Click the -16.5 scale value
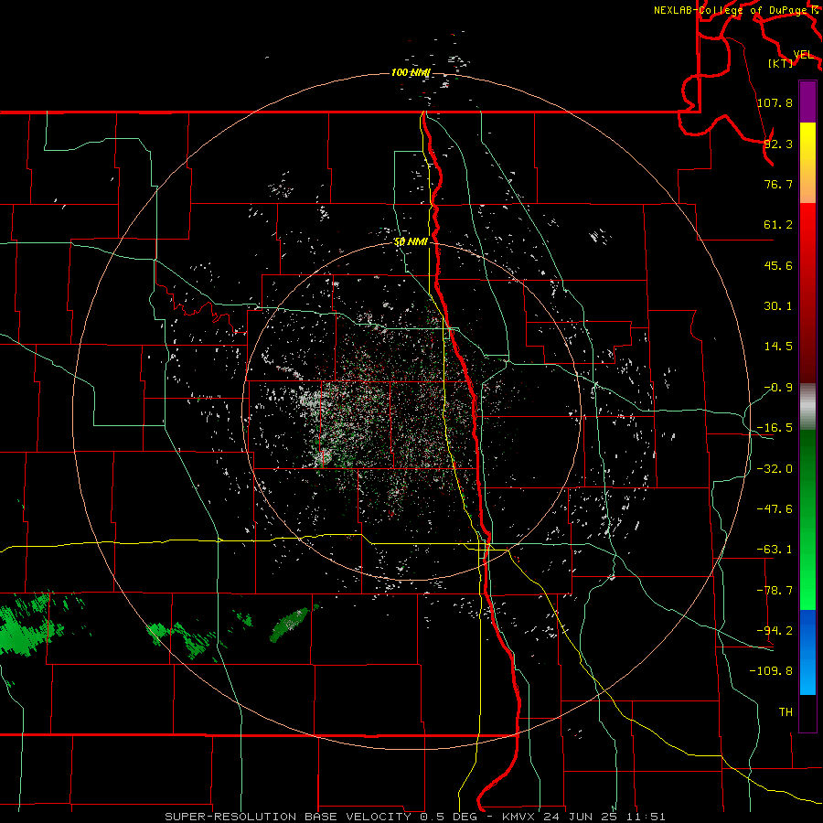This screenshot has height=823, width=823. click(x=775, y=428)
